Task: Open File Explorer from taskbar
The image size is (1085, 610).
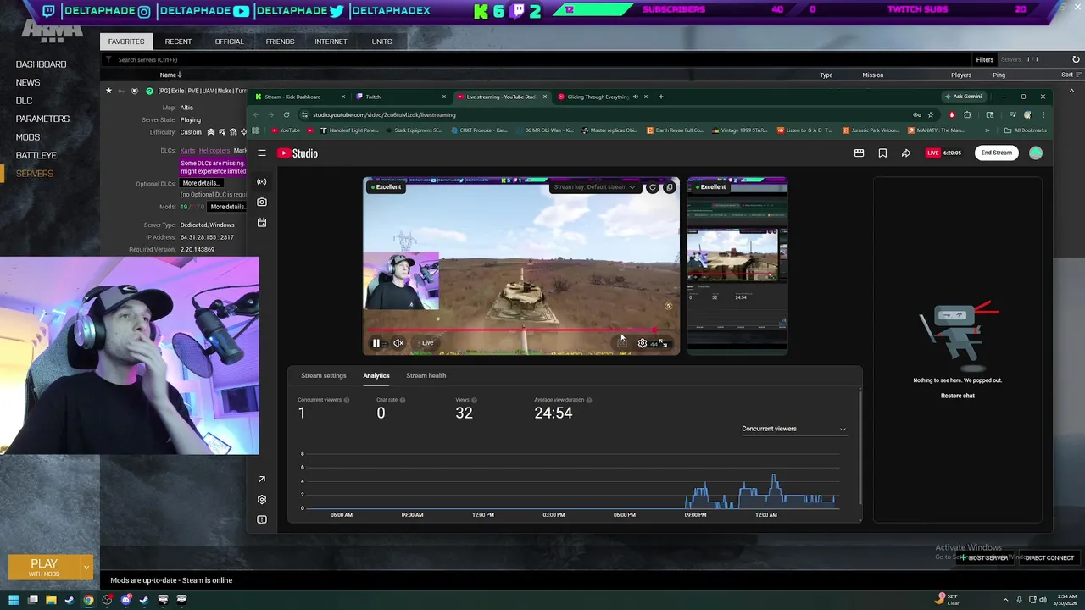Action: click(x=51, y=600)
